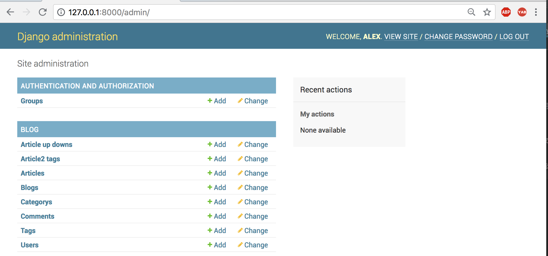Add a new User
Screen dimensions: 548x256
[x=217, y=245]
